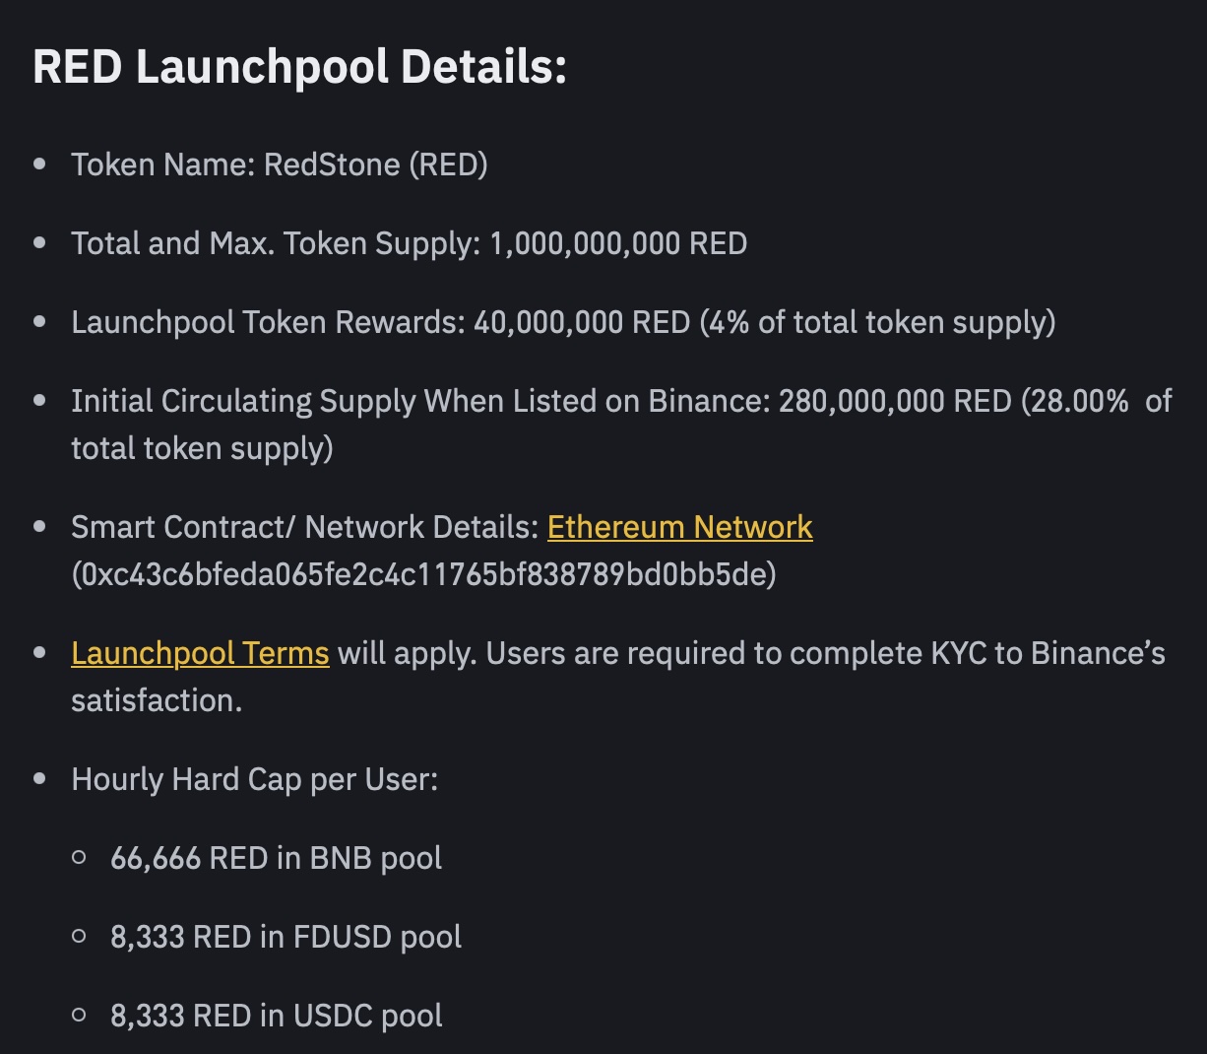
Task: Open the Launchpool Terms link
Action: pos(200,653)
